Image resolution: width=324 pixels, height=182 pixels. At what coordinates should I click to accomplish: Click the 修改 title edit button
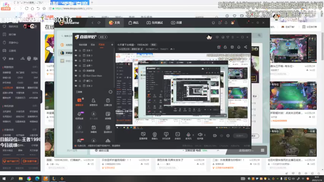point(153,45)
